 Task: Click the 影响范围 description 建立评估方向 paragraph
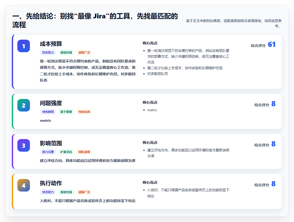pos(88,161)
